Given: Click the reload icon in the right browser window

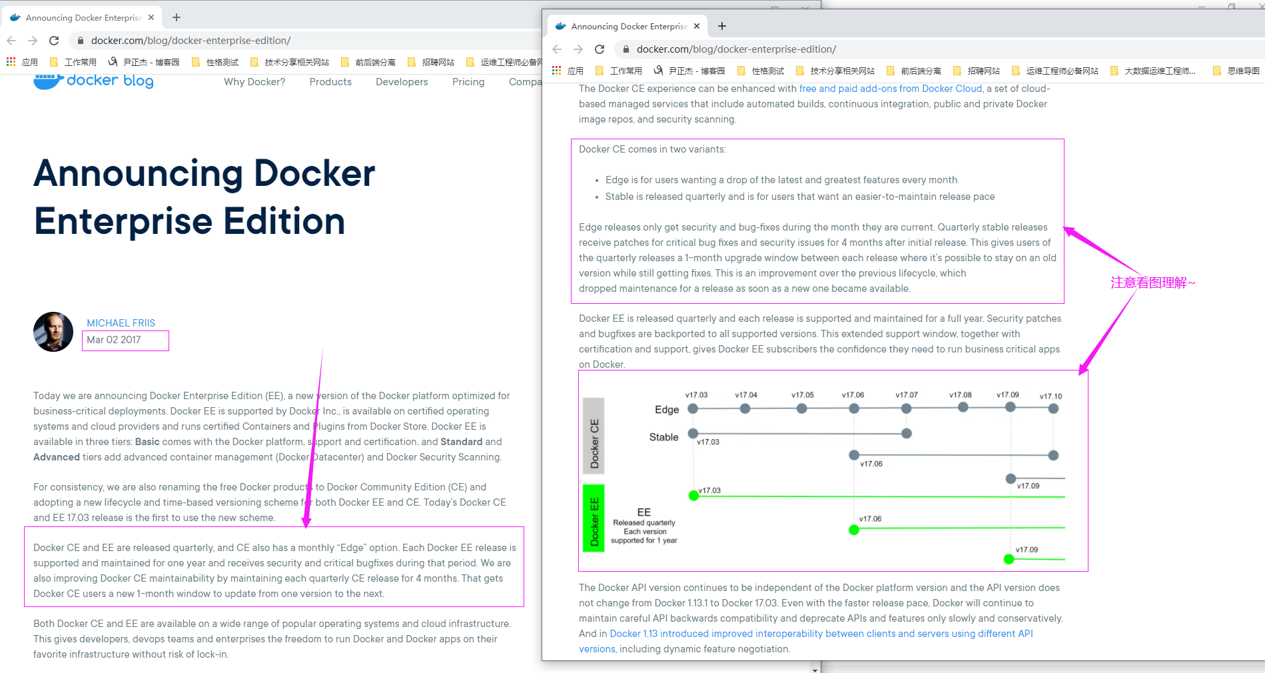Looking at the screenshot, I should 600,49.
